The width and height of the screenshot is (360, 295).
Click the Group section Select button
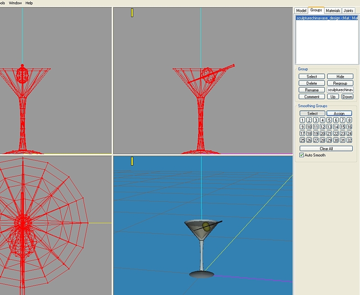(312, 77)
